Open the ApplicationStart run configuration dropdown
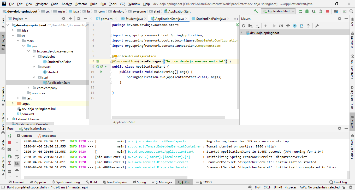 tap(279, 11)
